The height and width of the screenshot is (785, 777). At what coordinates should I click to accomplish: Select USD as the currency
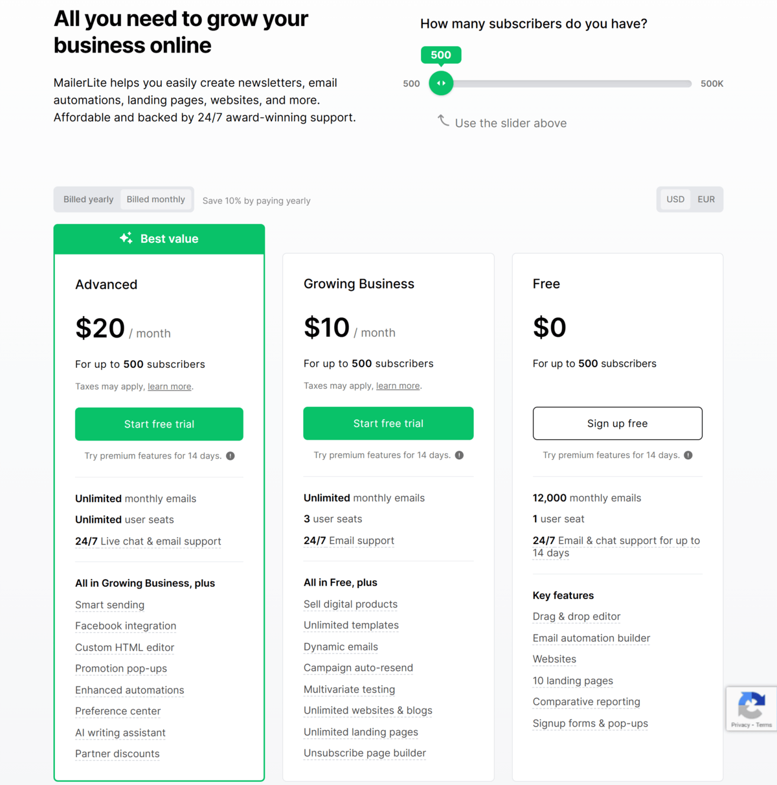675,199
